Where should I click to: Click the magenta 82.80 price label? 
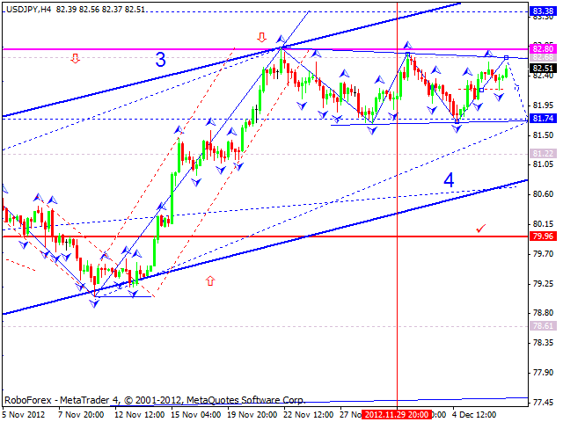point(543,49)
